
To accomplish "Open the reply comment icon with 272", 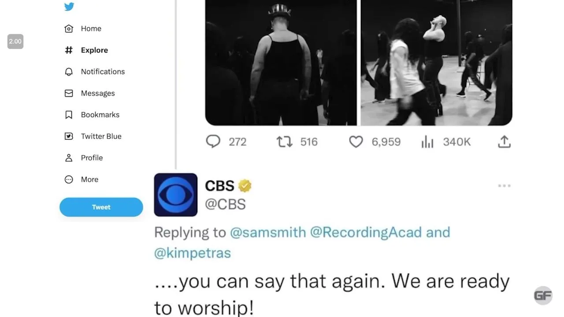I will [x=213, y=141].
